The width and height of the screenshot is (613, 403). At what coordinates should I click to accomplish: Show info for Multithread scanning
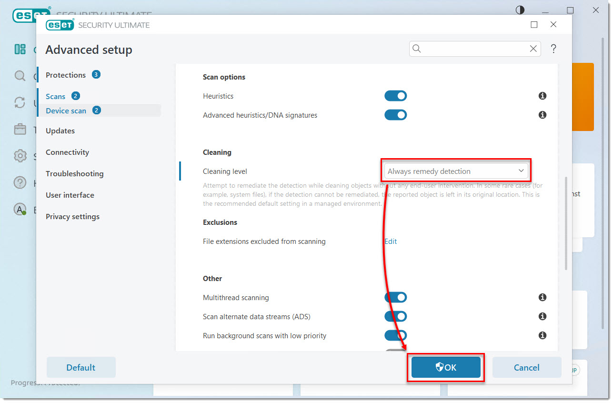pyautogui.click(x=542, y=297)
